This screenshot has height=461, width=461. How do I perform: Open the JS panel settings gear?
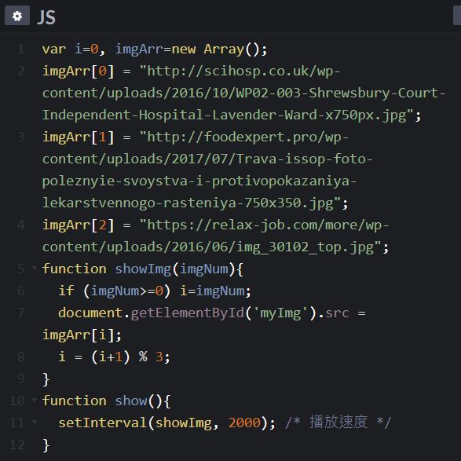coord(17,16)
